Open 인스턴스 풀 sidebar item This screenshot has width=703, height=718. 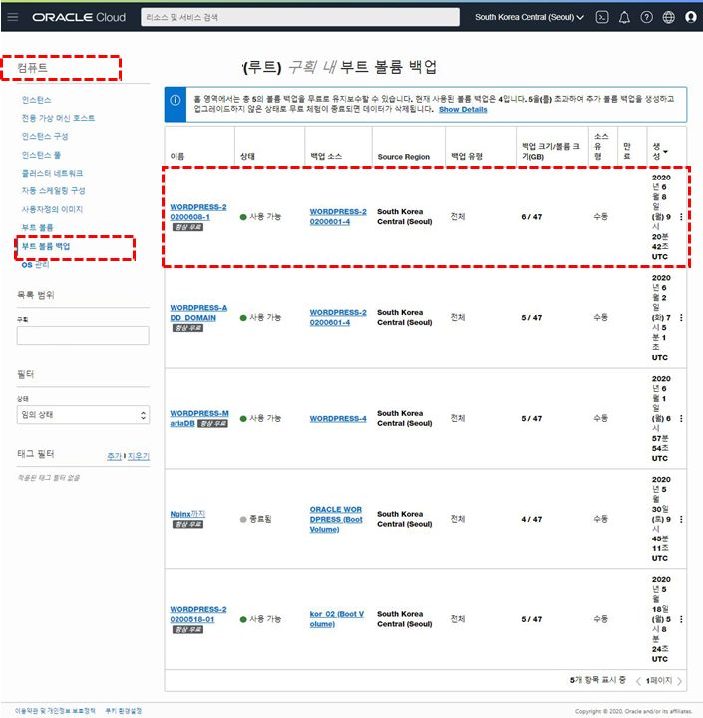point(41,155)
